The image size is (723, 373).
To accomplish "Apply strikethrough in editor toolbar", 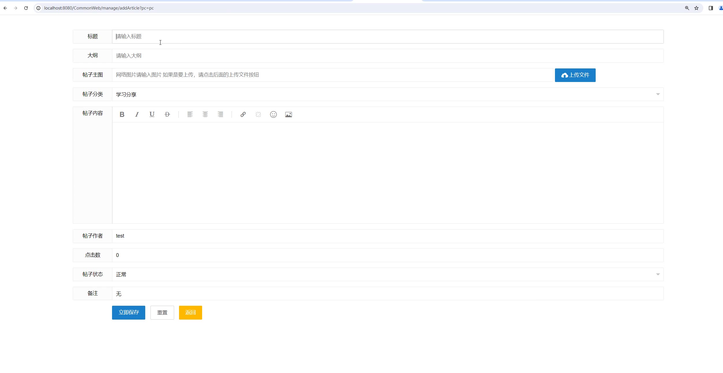I will [167, 115].
